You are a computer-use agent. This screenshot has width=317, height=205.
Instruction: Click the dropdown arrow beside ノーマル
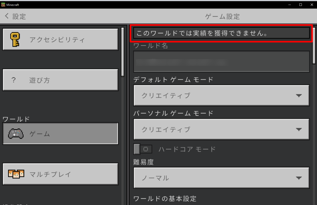pyautogui.click(x=298, y=178)
